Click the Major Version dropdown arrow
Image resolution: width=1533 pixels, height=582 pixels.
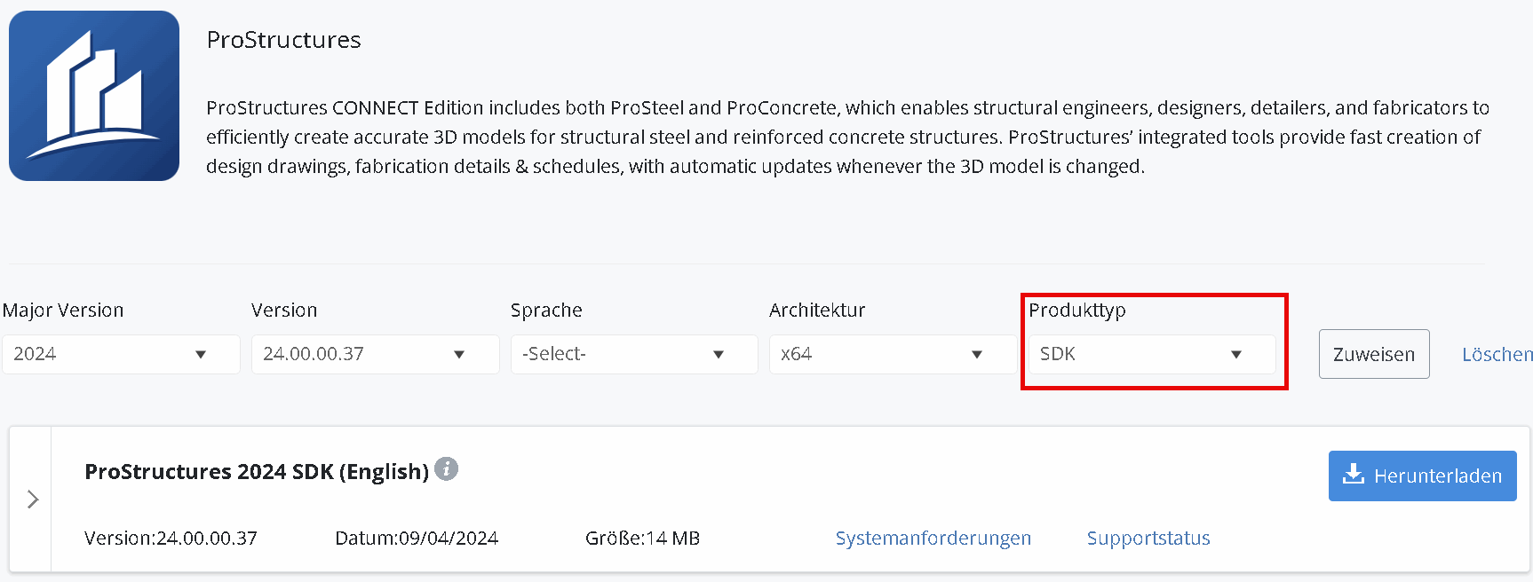201,354
